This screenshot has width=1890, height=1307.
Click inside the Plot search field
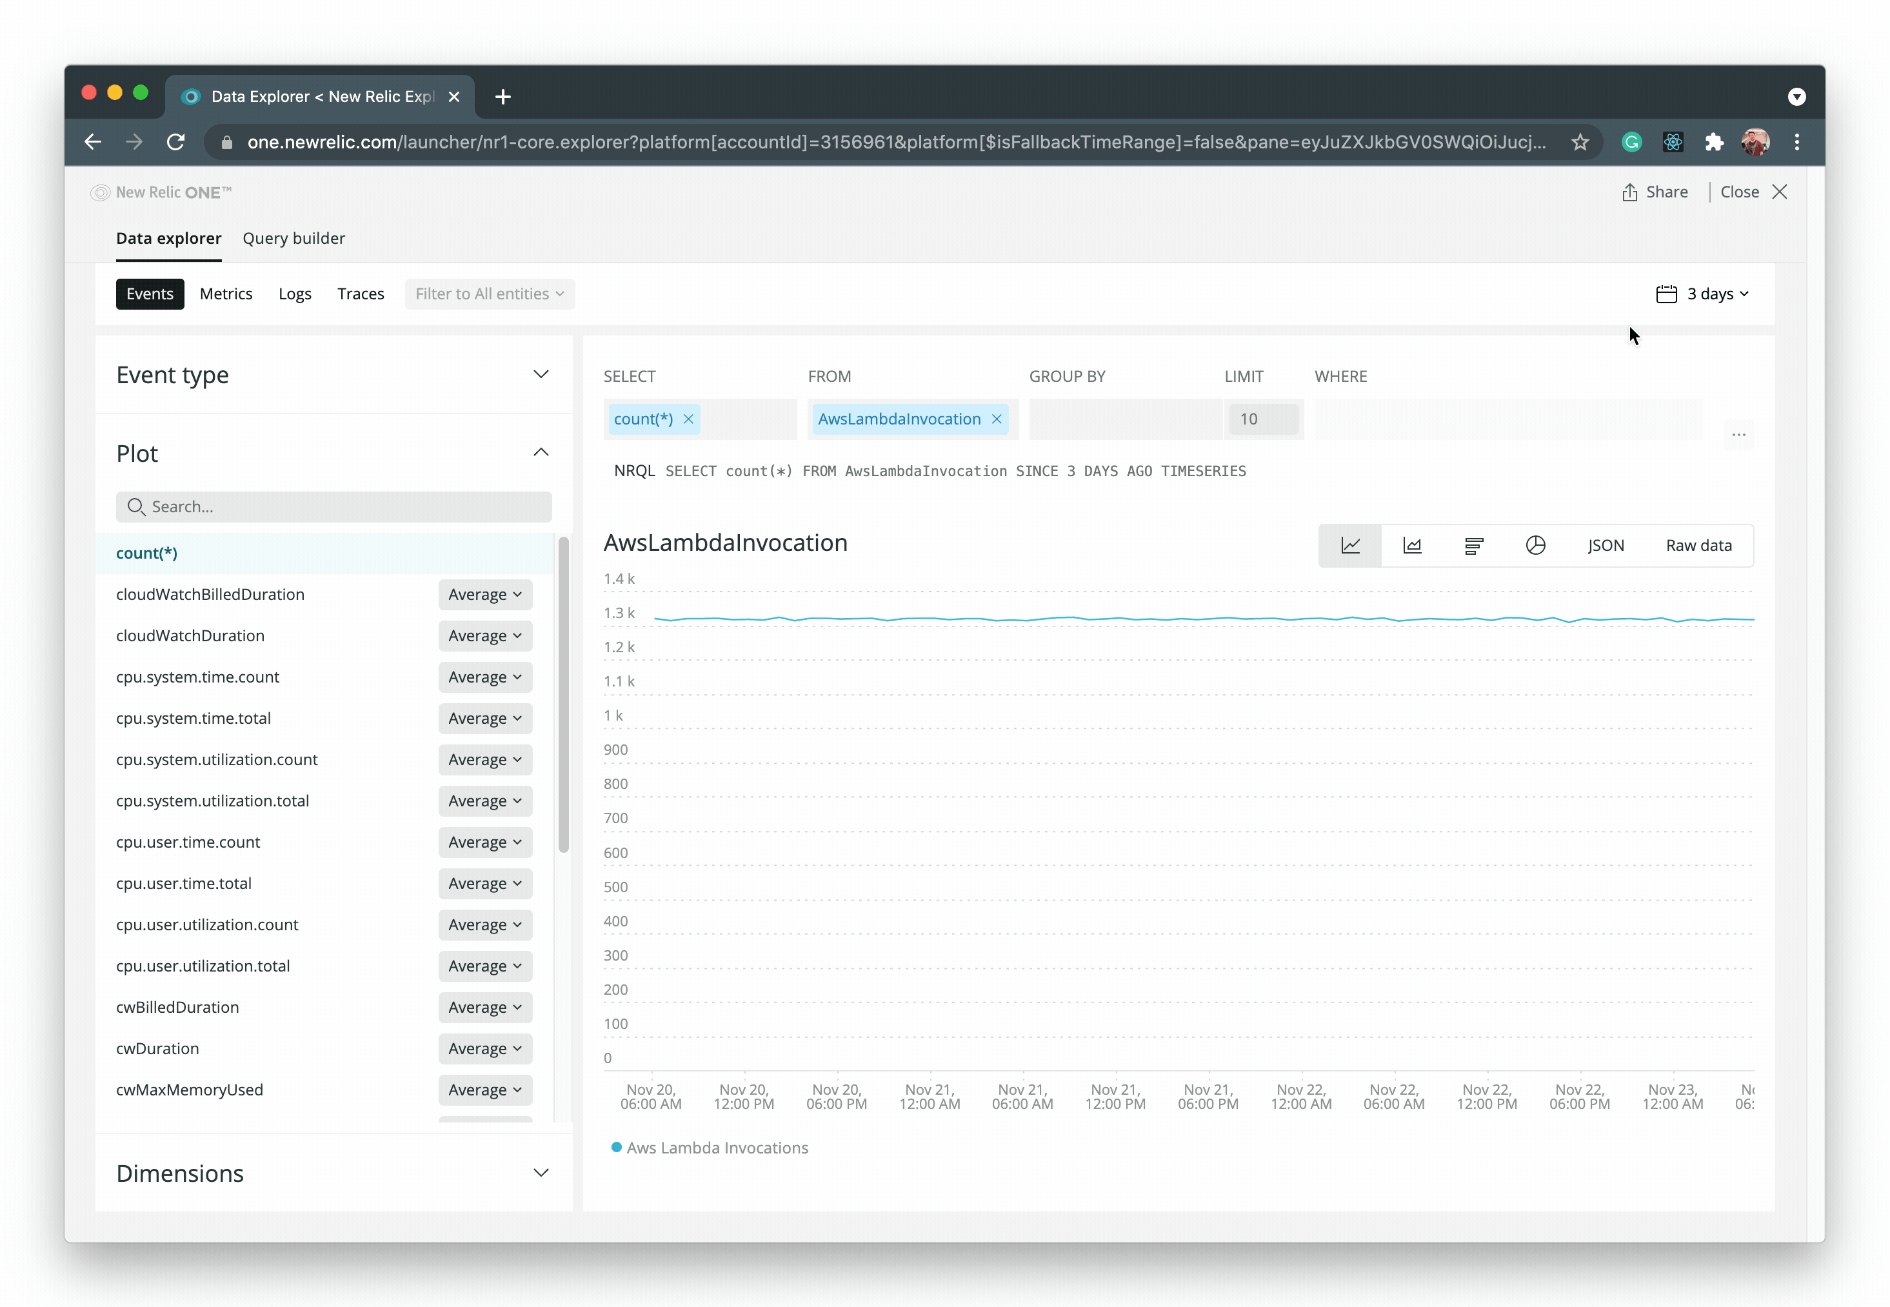(x=333, y=506)
